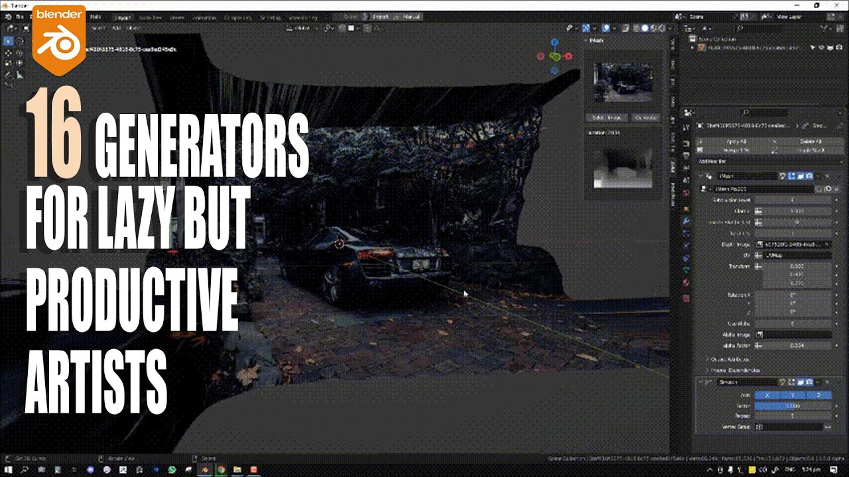Viewport: 849px width, 477px height.
Task: Click the car image thumbnail in sidebar
Action: pos(623,82)
